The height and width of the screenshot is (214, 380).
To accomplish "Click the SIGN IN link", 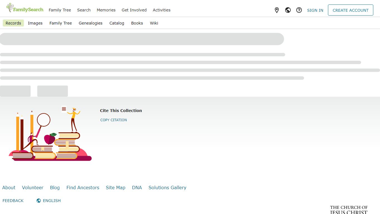I will 315,10.
